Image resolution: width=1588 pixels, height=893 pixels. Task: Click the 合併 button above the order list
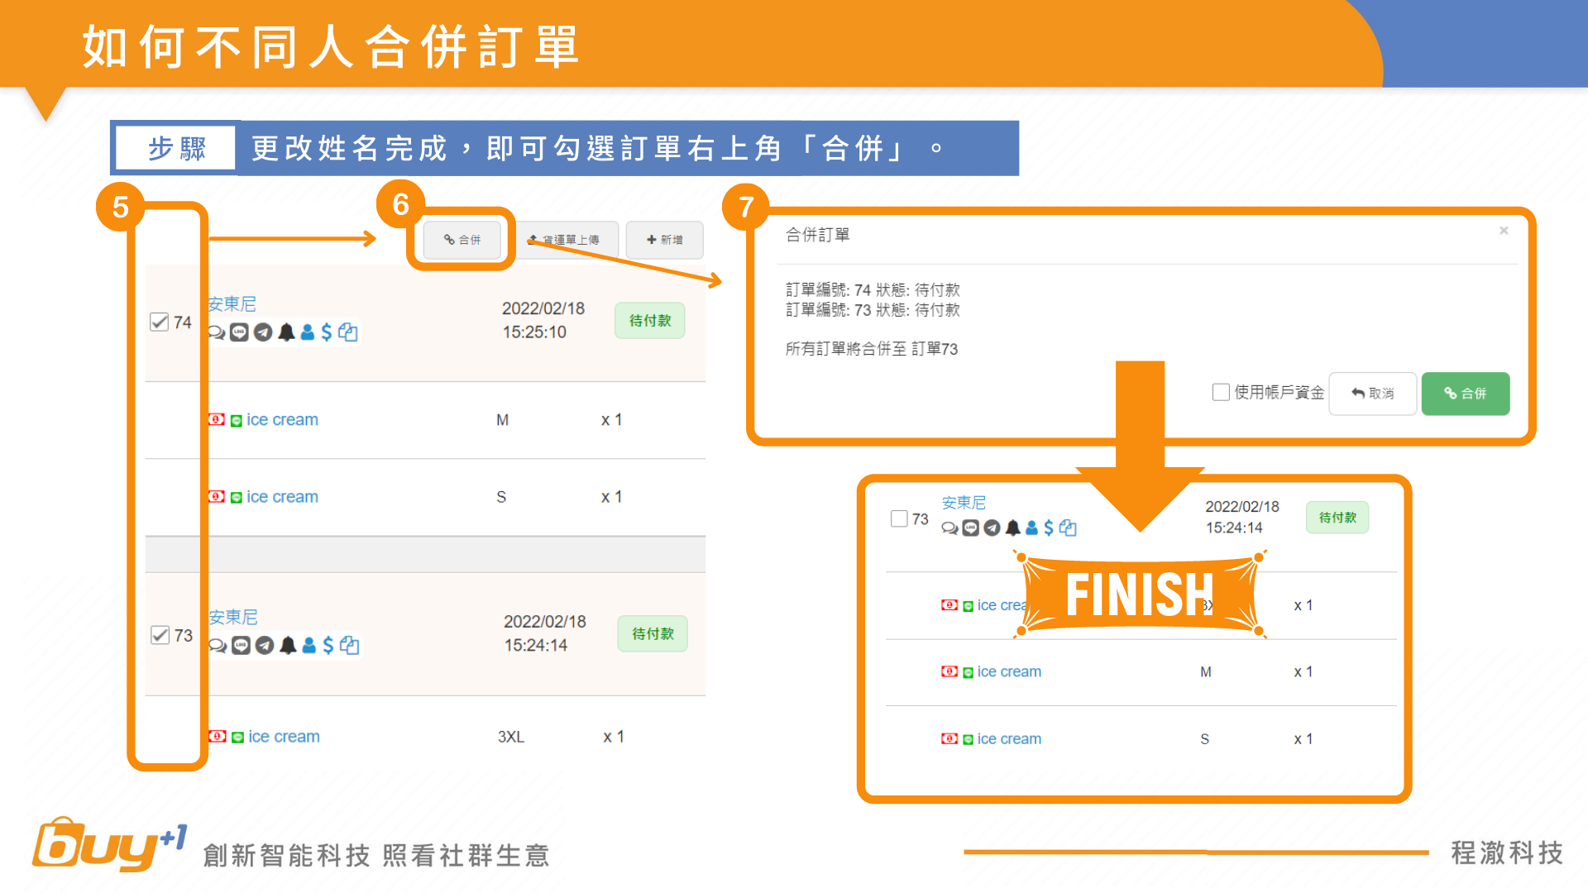click(462, 240)
